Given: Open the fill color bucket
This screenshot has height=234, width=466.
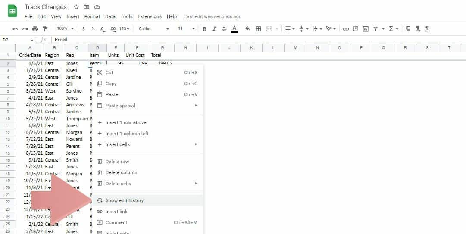Looking at the screenshot, I should pyautogui.click(x=248, y=28).
